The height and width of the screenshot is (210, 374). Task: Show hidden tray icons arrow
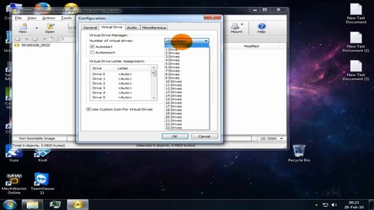[316, 205]
